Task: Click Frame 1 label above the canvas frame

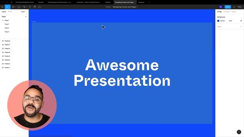Action: [34, 21]
